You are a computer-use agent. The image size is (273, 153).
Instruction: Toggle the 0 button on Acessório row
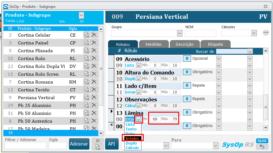tap(187, 59)
